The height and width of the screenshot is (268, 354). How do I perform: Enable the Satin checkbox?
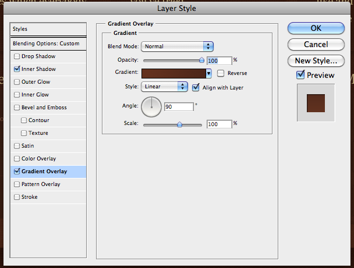[17, 146]
